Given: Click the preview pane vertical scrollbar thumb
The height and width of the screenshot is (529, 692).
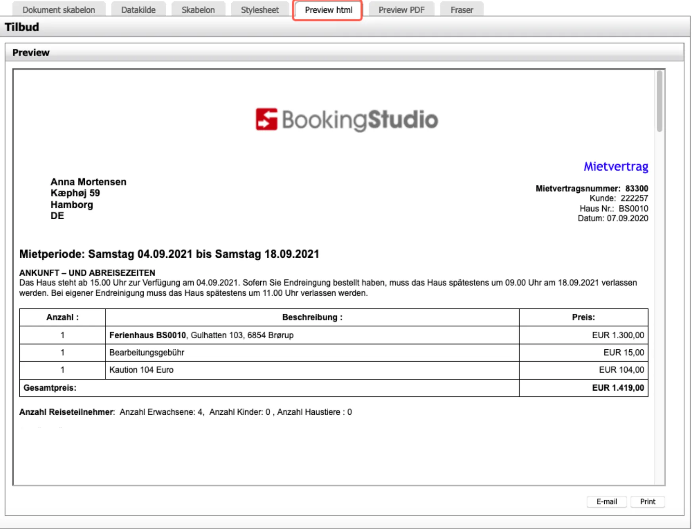Looking at the screenshot, I should tap(659, 101).
